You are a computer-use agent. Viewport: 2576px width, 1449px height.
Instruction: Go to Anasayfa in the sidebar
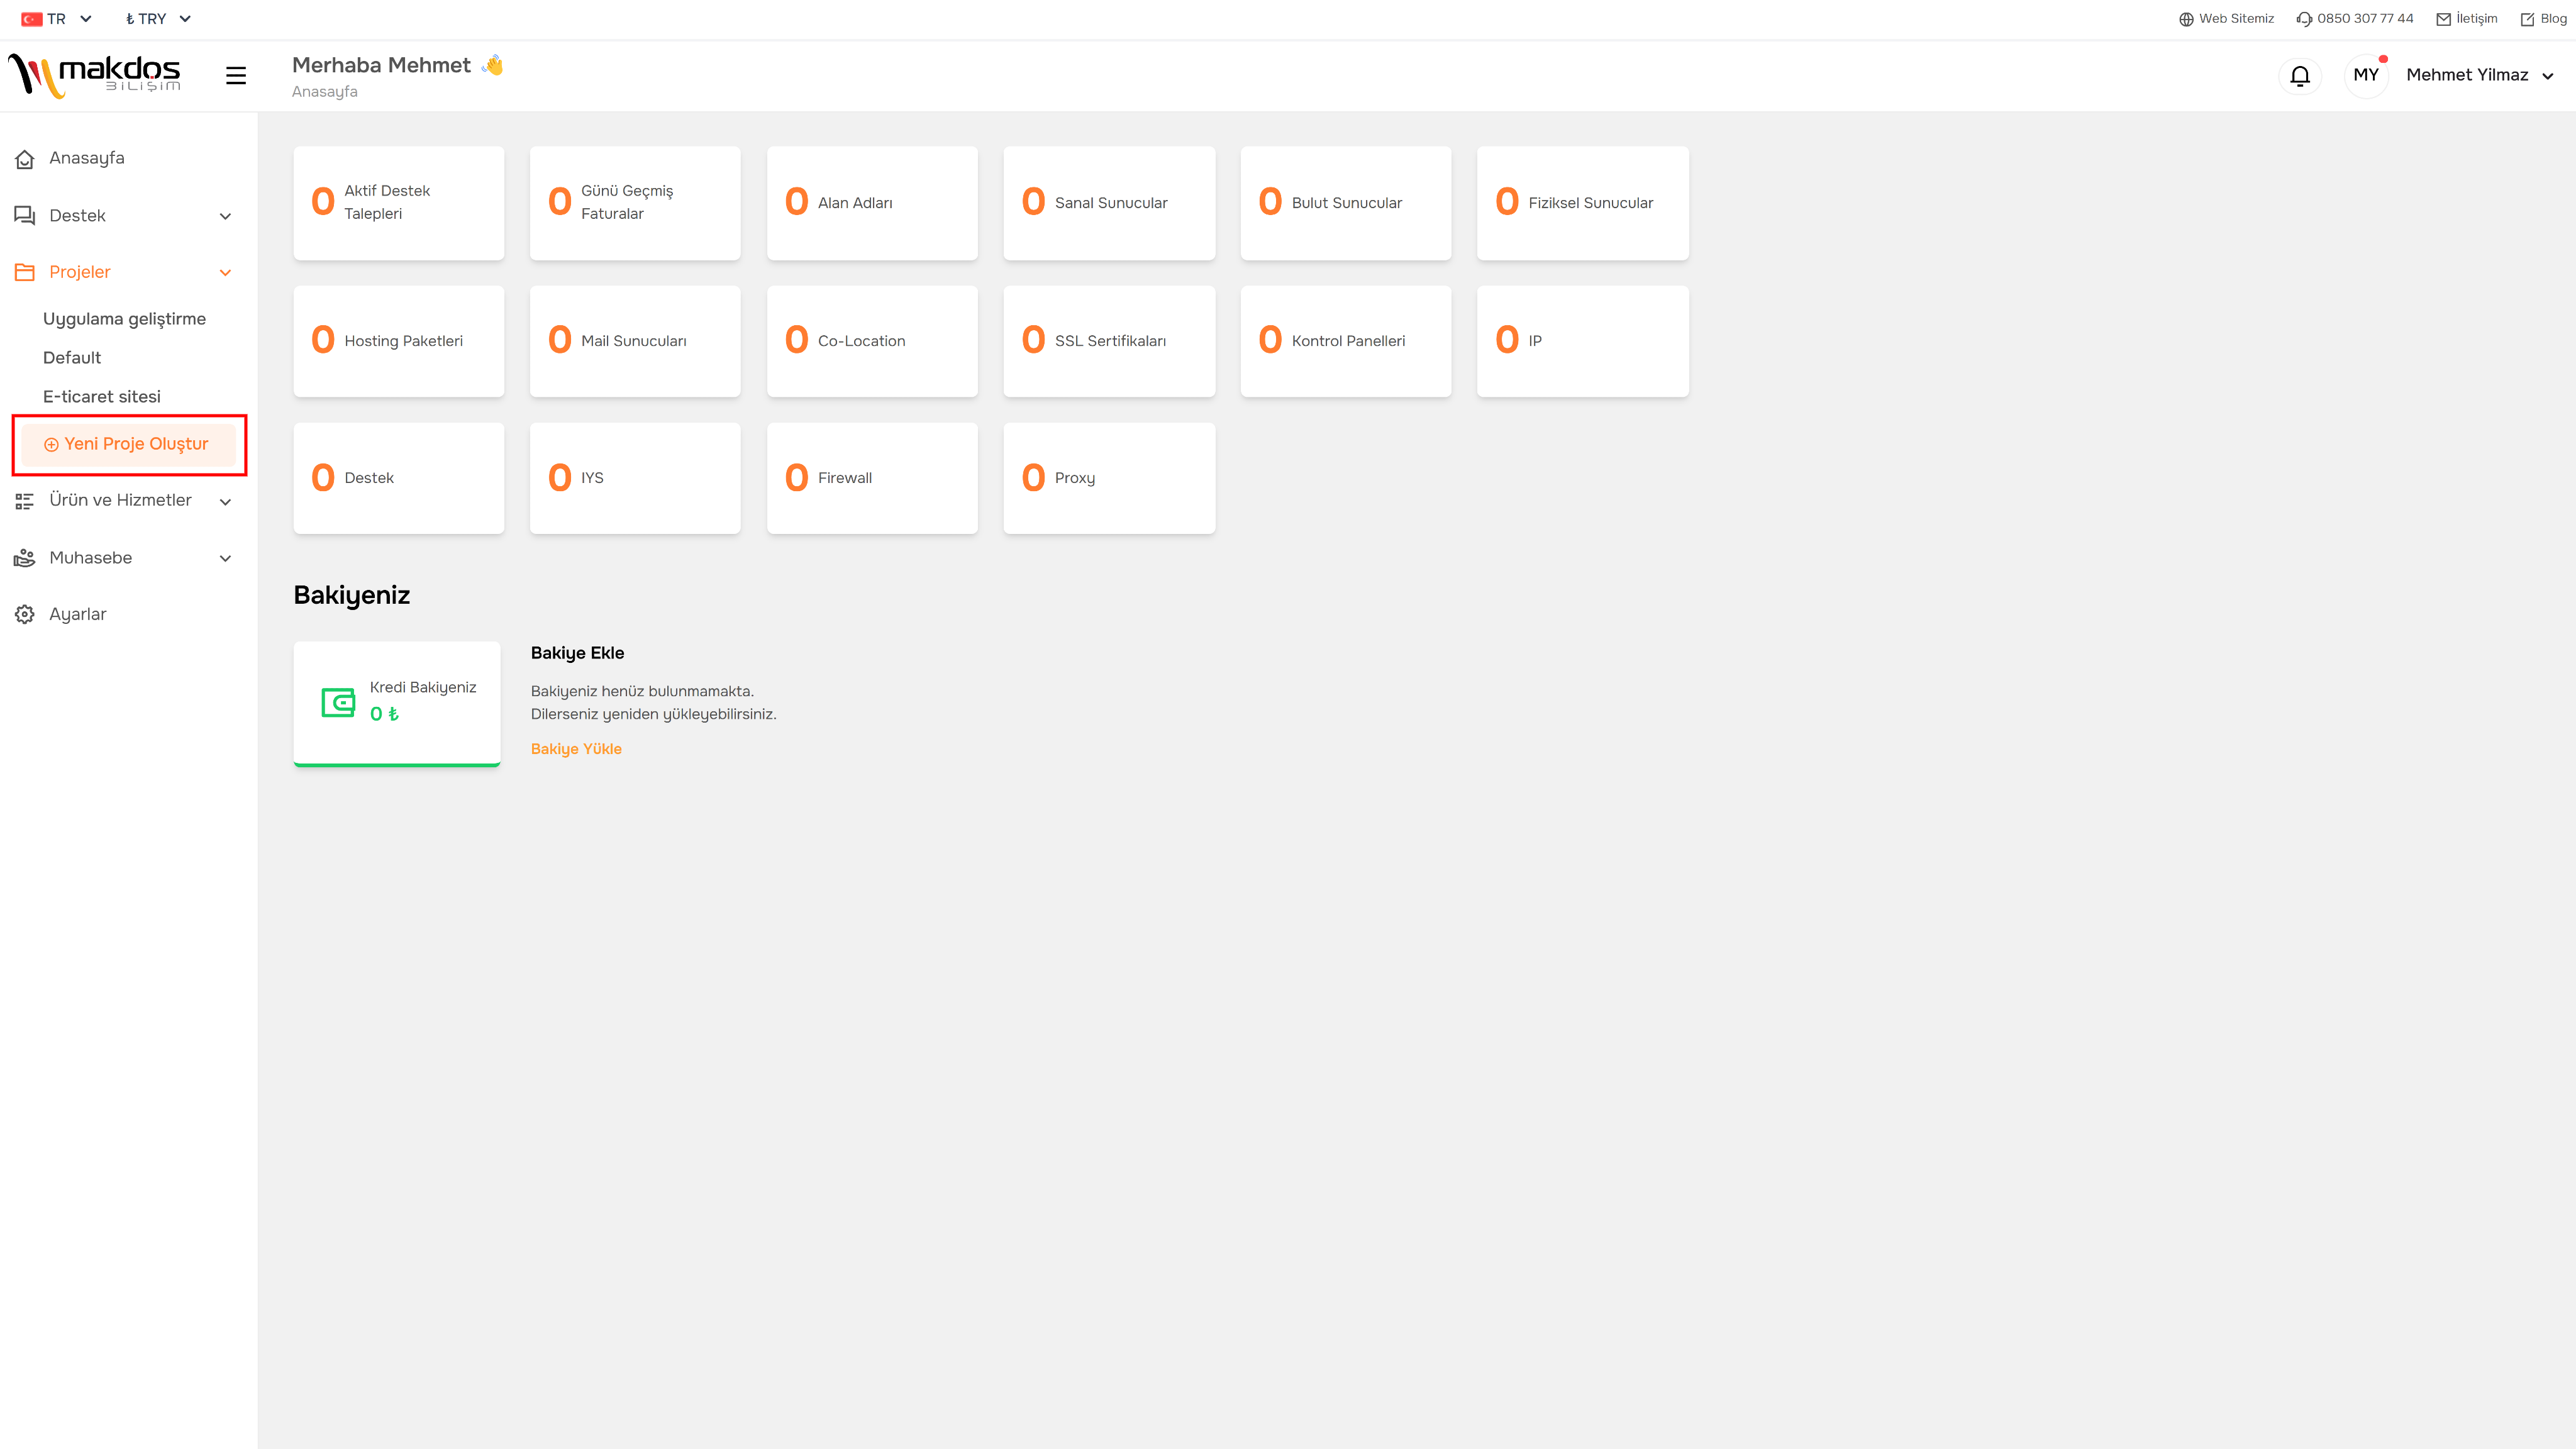[x=87, y=158]
